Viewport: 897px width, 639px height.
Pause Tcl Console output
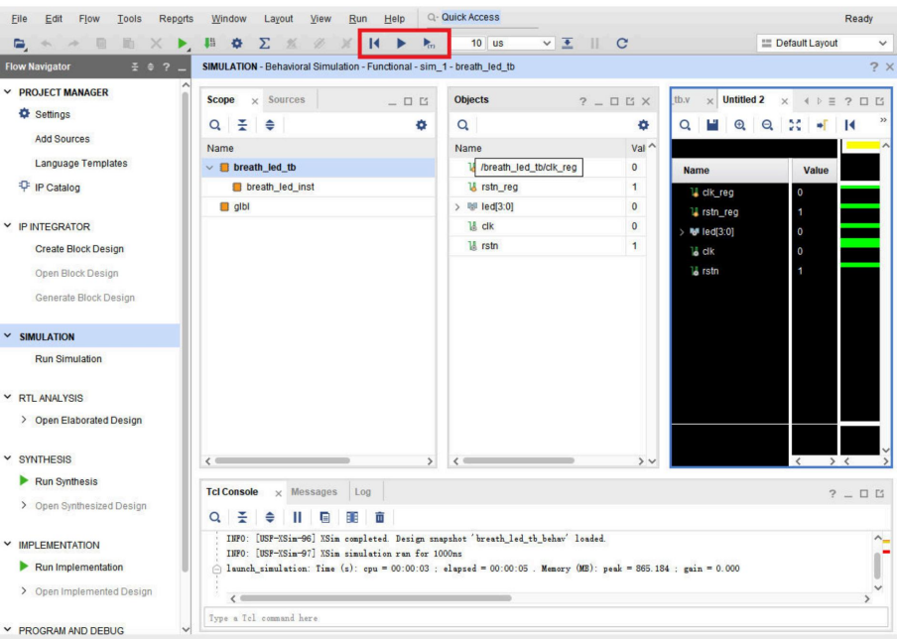pos(297,517)
